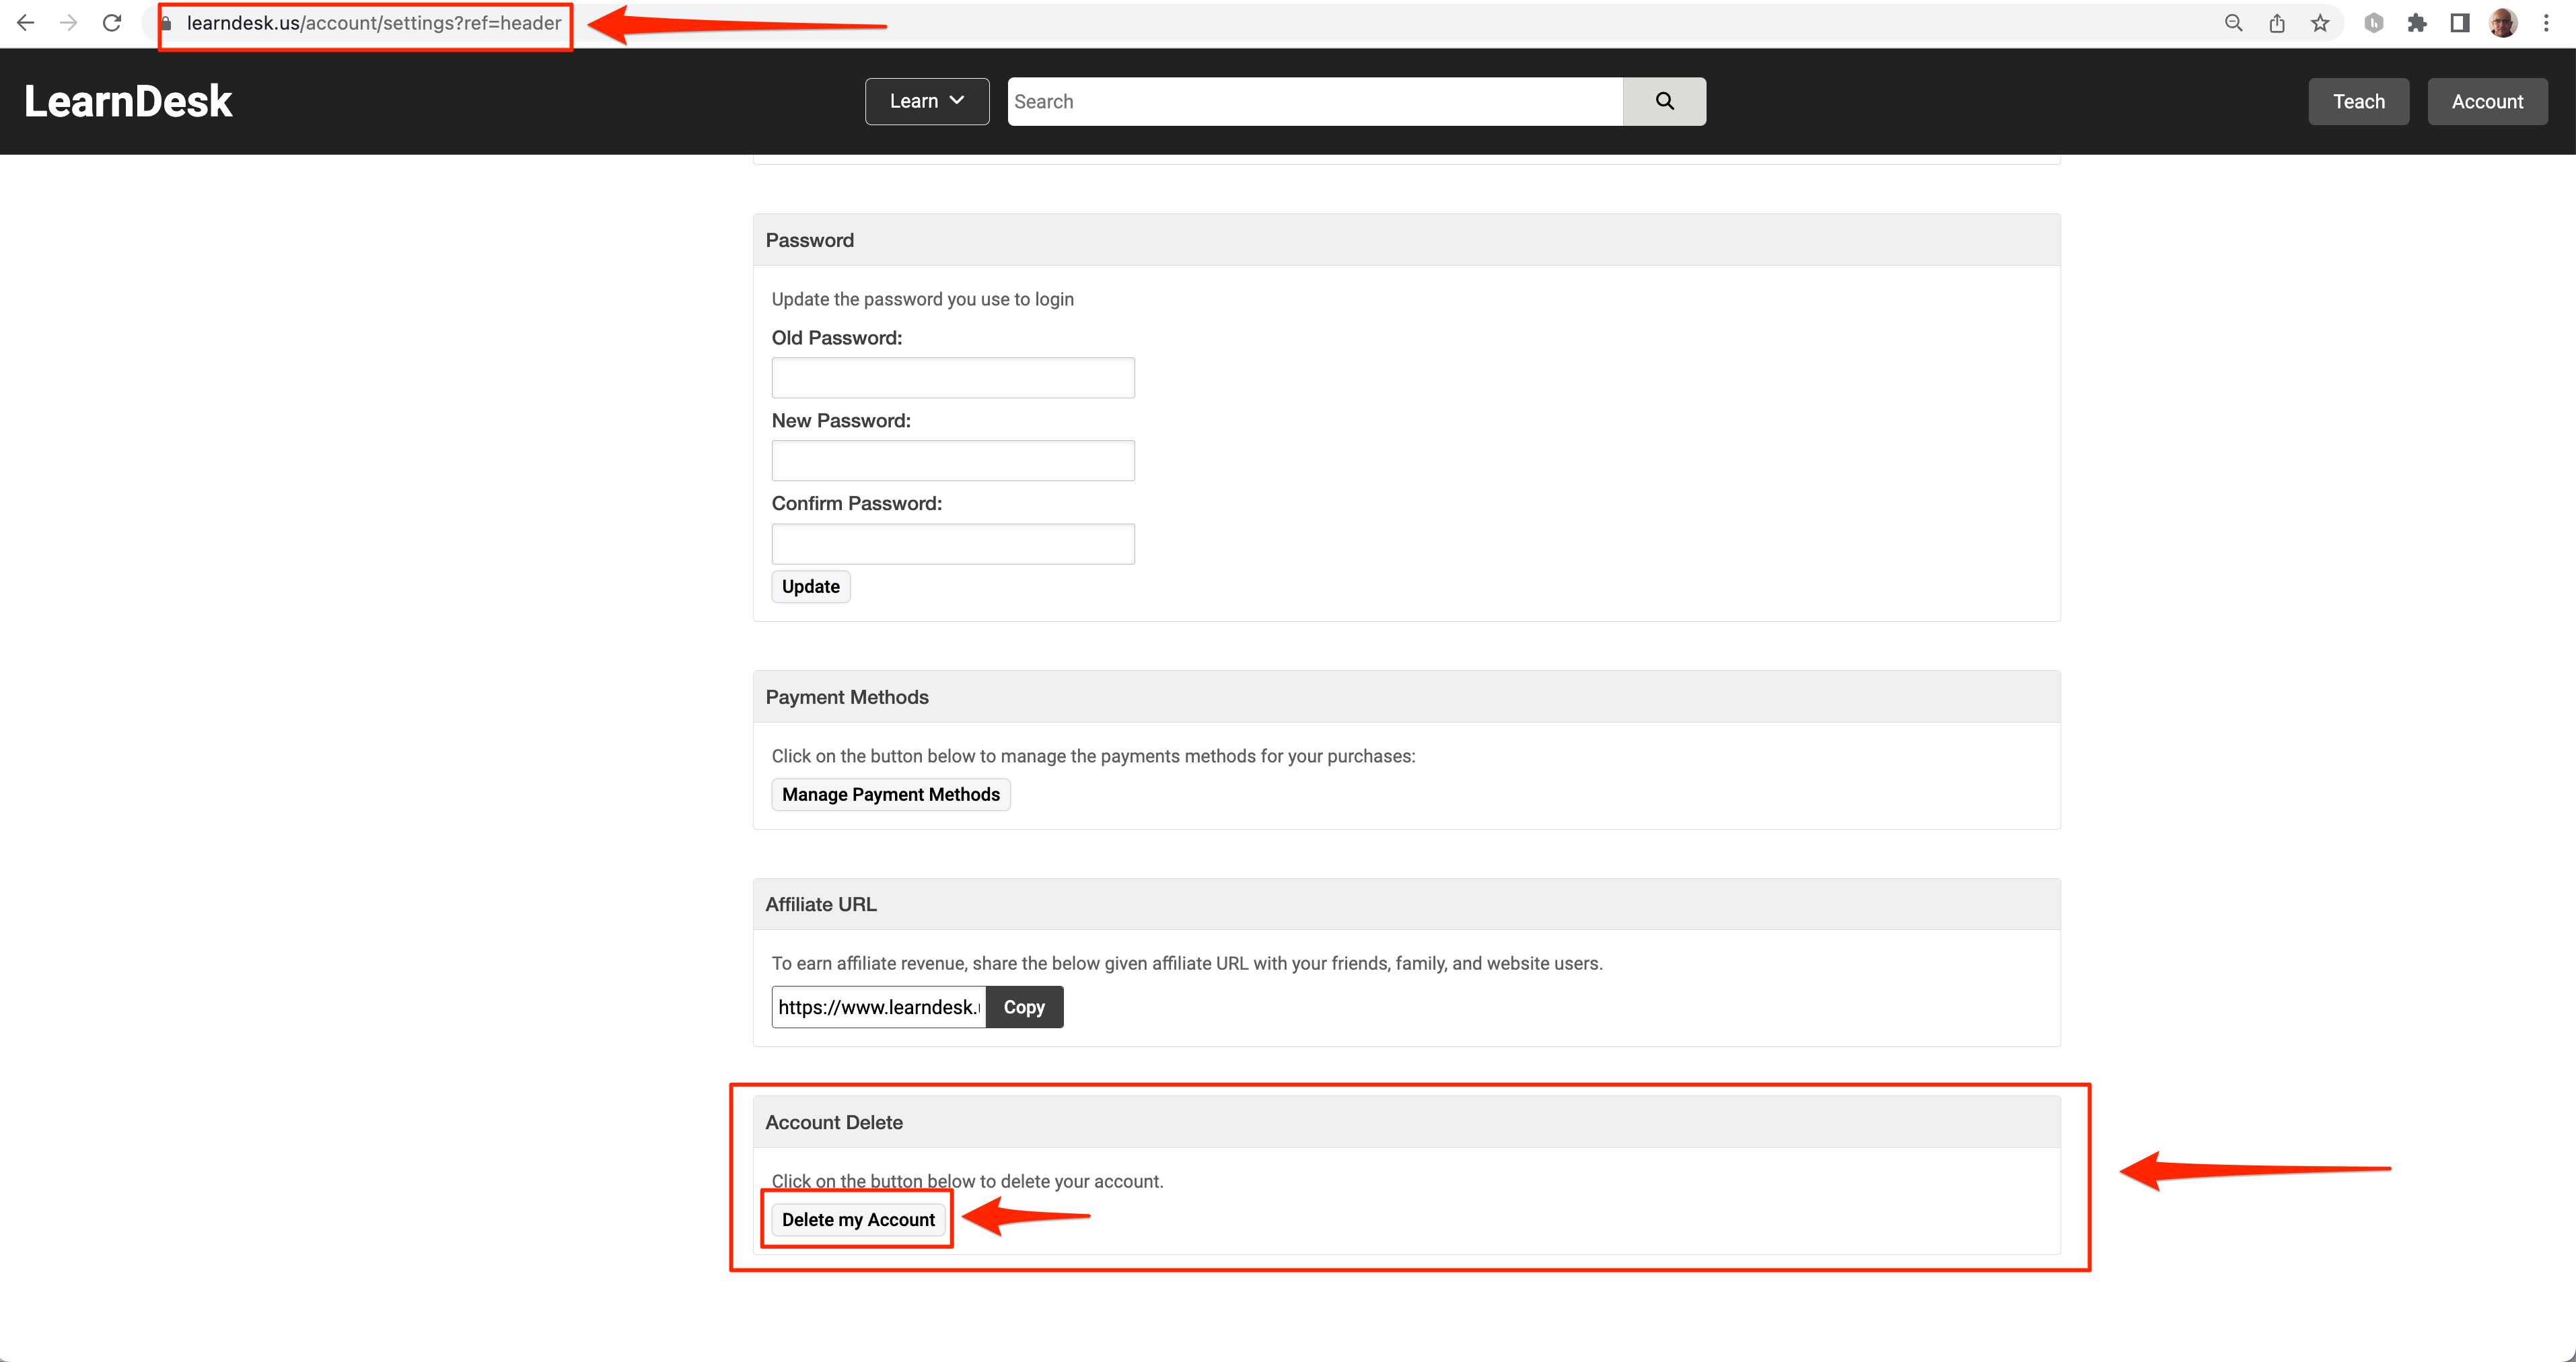Image resolution: width=2576 pixels, height=1362 pixels.
Task: Click the 'New Password:' label
Action: 841,421
